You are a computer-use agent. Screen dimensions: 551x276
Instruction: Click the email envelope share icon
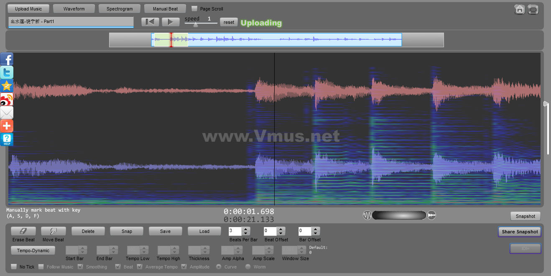(x=7, y=112)
